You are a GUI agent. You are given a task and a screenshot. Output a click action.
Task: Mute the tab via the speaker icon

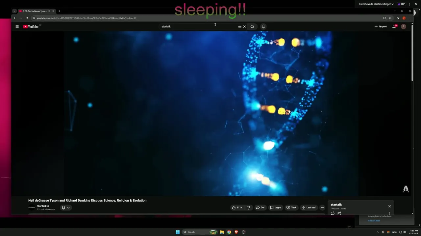point(49,11)
